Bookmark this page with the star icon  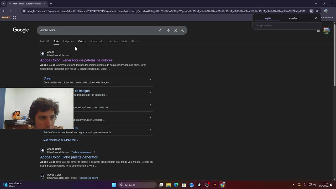pyautogui.click(x=317, y=11)
